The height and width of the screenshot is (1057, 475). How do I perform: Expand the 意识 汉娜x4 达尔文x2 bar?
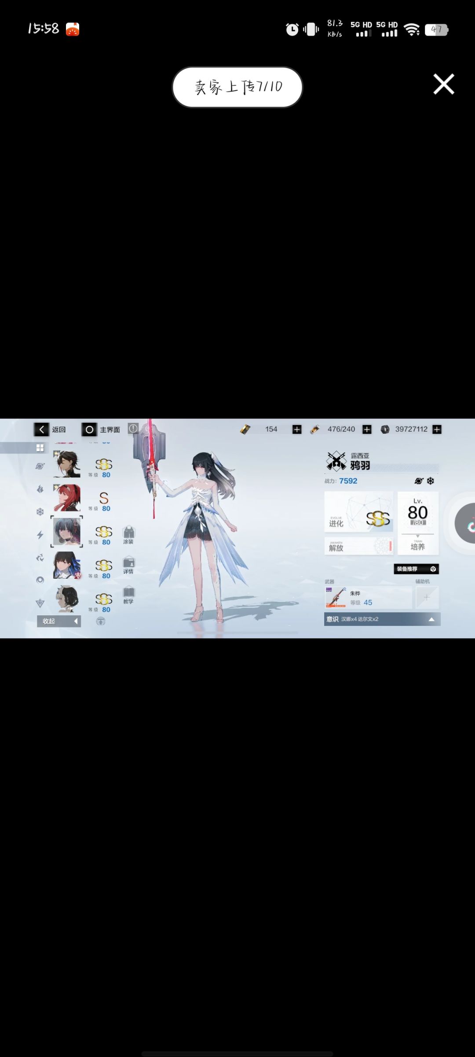(x=382, y=619)
